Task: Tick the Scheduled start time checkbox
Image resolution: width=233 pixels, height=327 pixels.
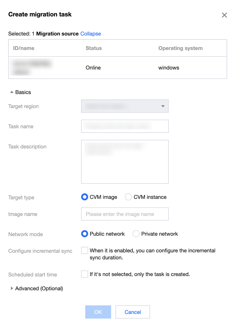Action: click(84, 274)
